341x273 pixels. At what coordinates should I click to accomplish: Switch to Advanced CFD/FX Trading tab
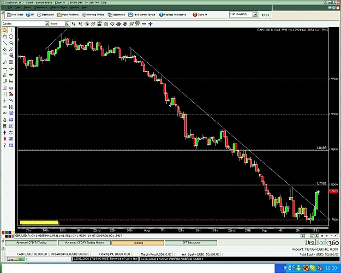click(31, 242)
